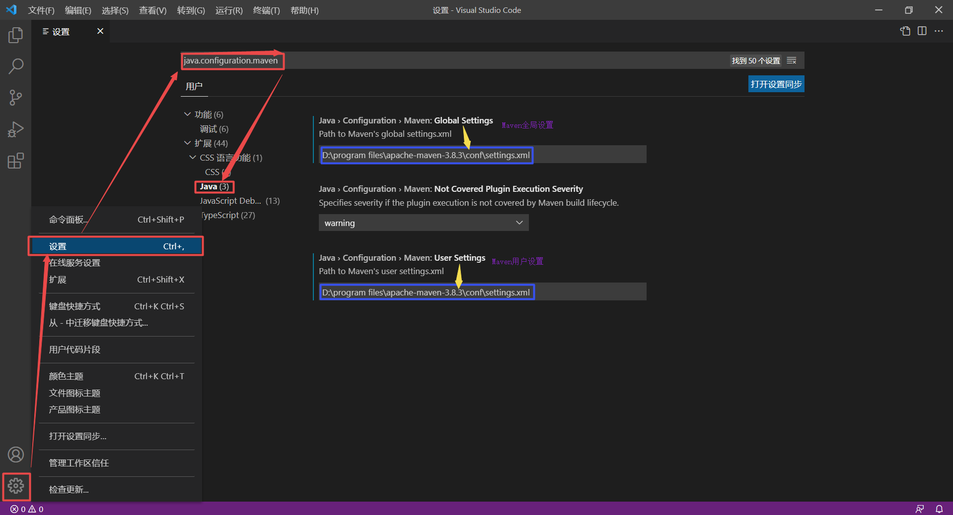Select JavaScript Deb... (13) tree item

[240, 201]
